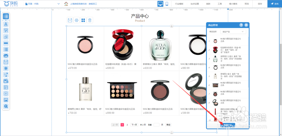
Task: Click the top resize handle arrow on product module
Action: [171, 26]
